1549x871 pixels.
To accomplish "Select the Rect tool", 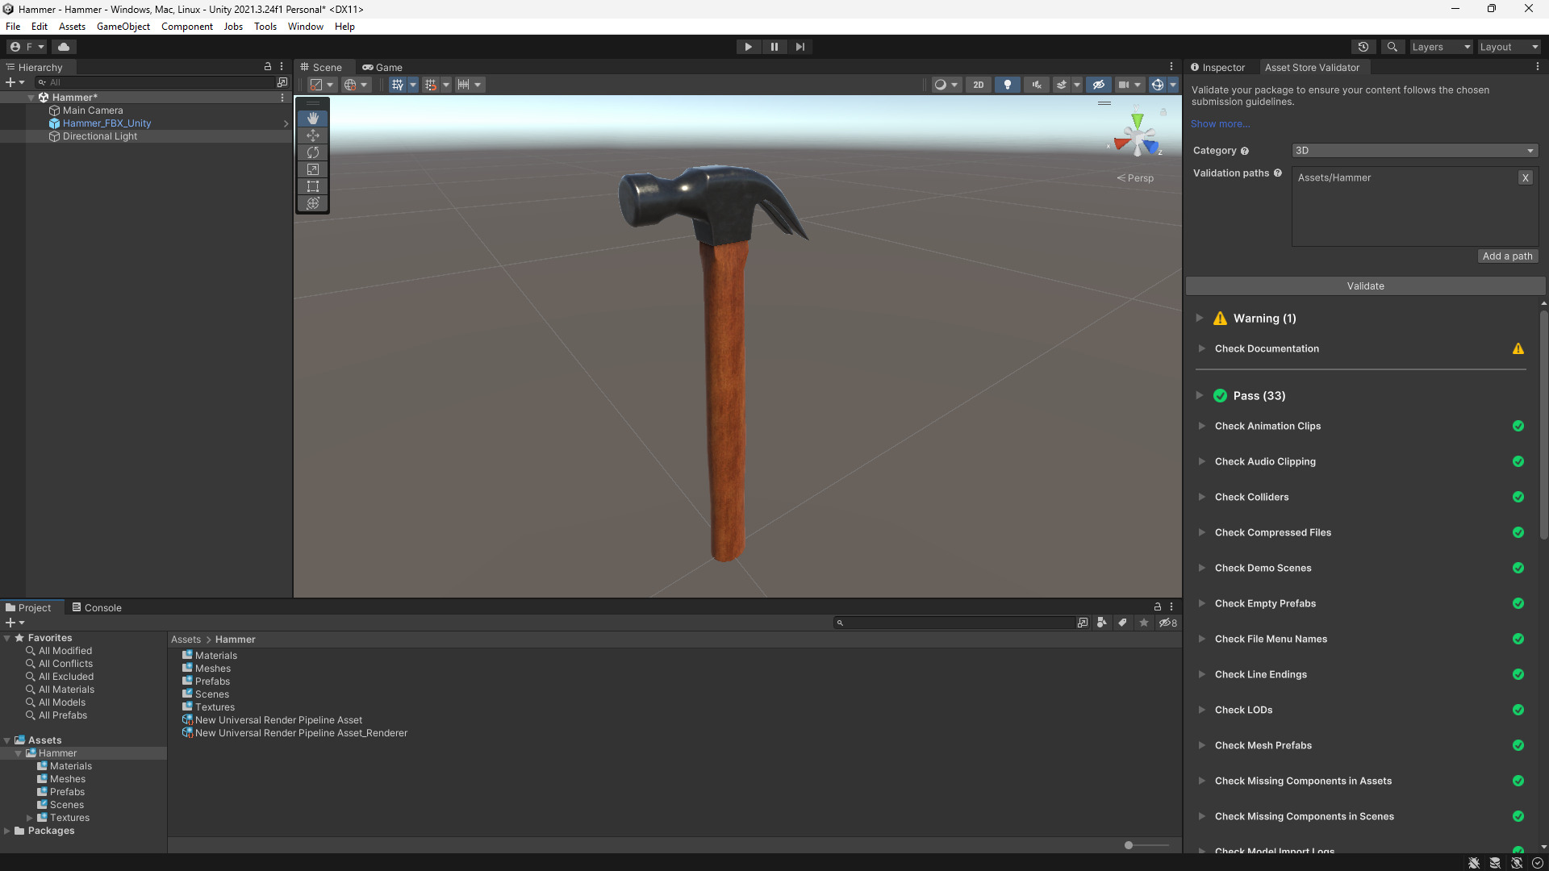I will (x=313, y=186).
